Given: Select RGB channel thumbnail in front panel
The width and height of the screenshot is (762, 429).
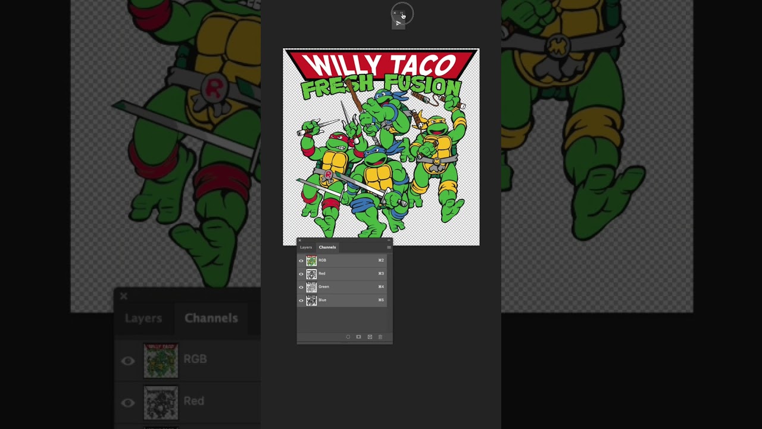Looking at the screenshot, I should [311, 260].
